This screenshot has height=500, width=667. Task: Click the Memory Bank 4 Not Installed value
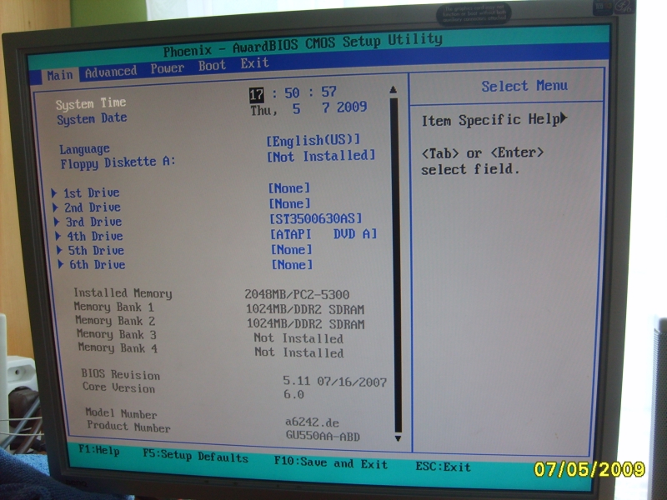coord(299,352)
